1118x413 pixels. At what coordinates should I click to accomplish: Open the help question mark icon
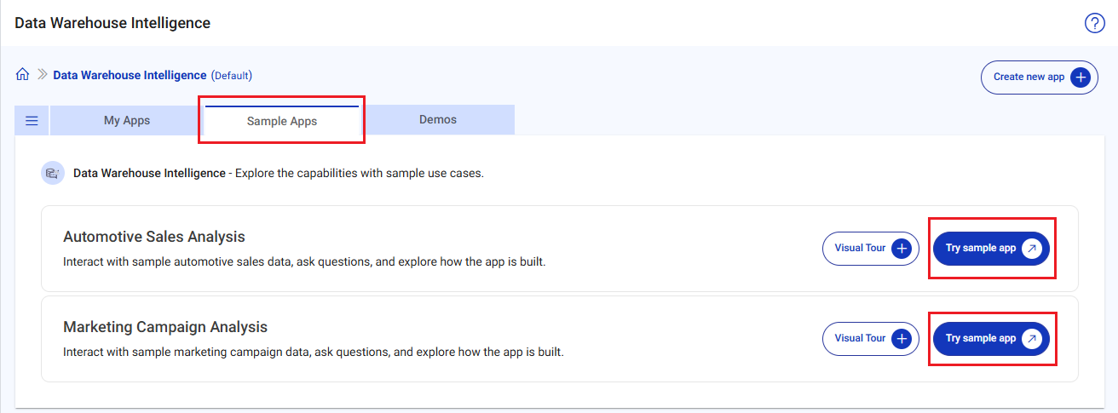point(1094,23)
